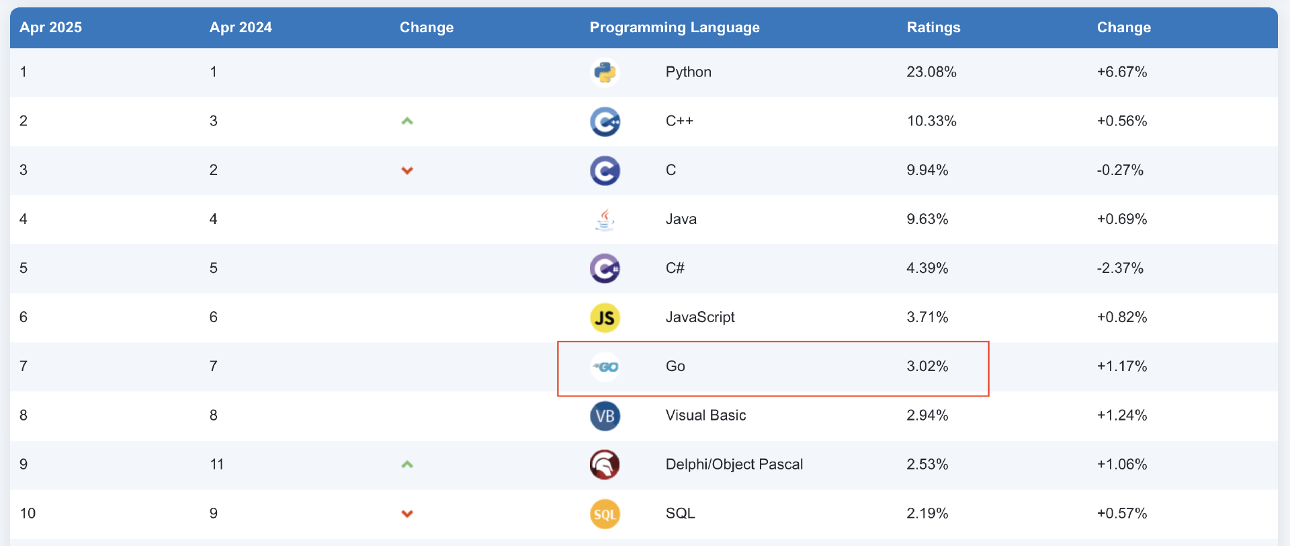Click red down arrow in SQL row

click(407, 514)
